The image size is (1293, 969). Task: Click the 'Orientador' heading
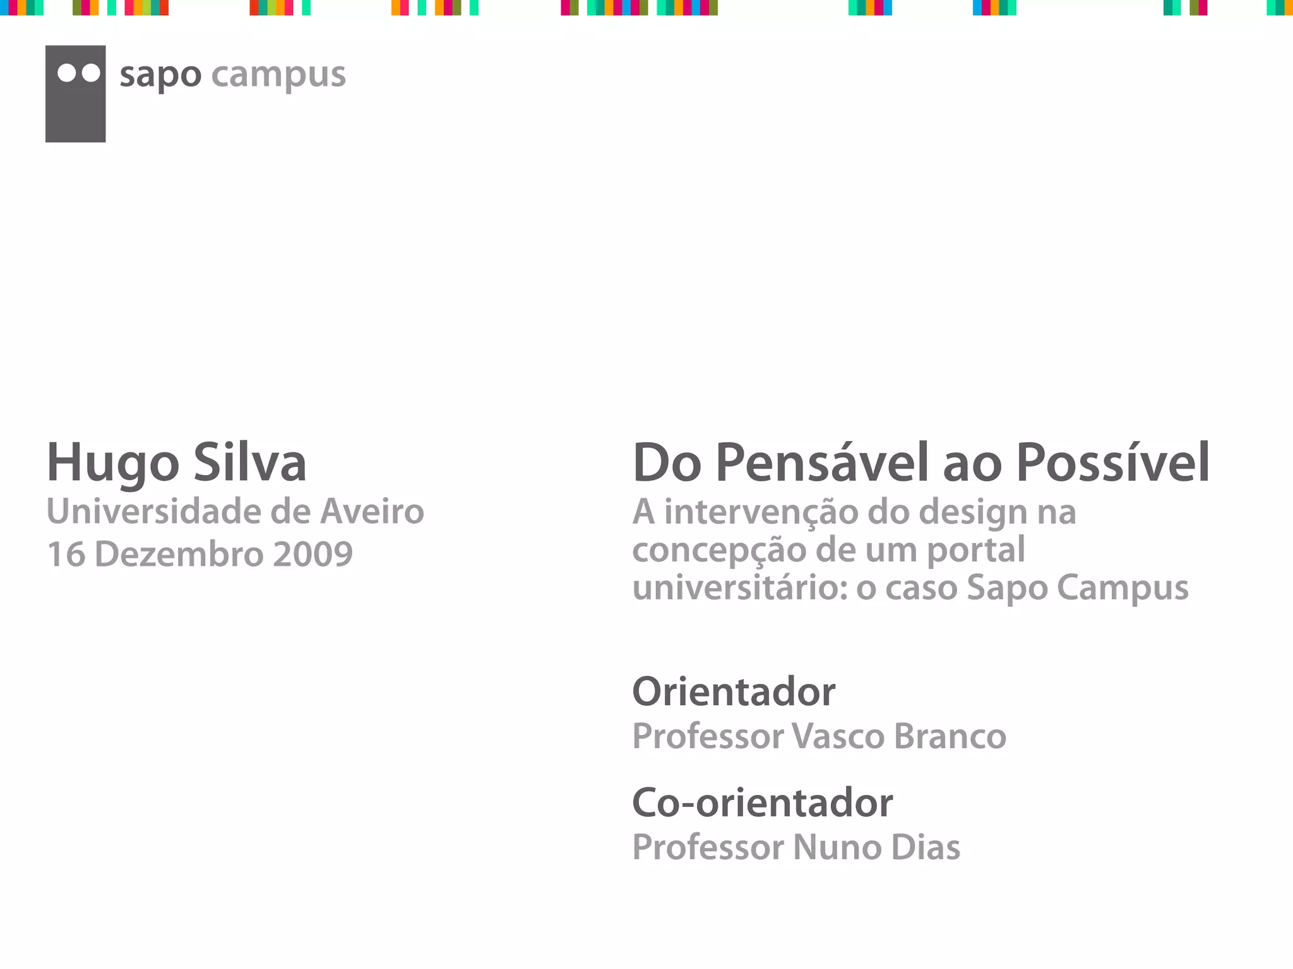[x=734, y=691]
